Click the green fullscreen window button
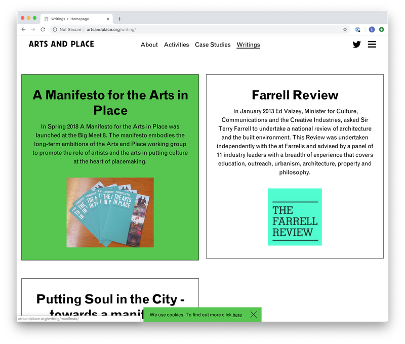 [x=34, y=18]
